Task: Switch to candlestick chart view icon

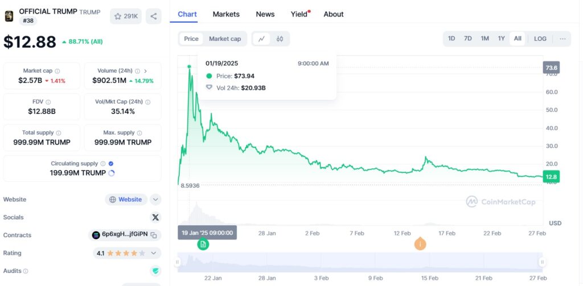Action: coord(280,39)
